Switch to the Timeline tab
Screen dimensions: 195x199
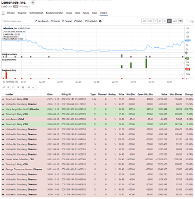click(11, 13)
